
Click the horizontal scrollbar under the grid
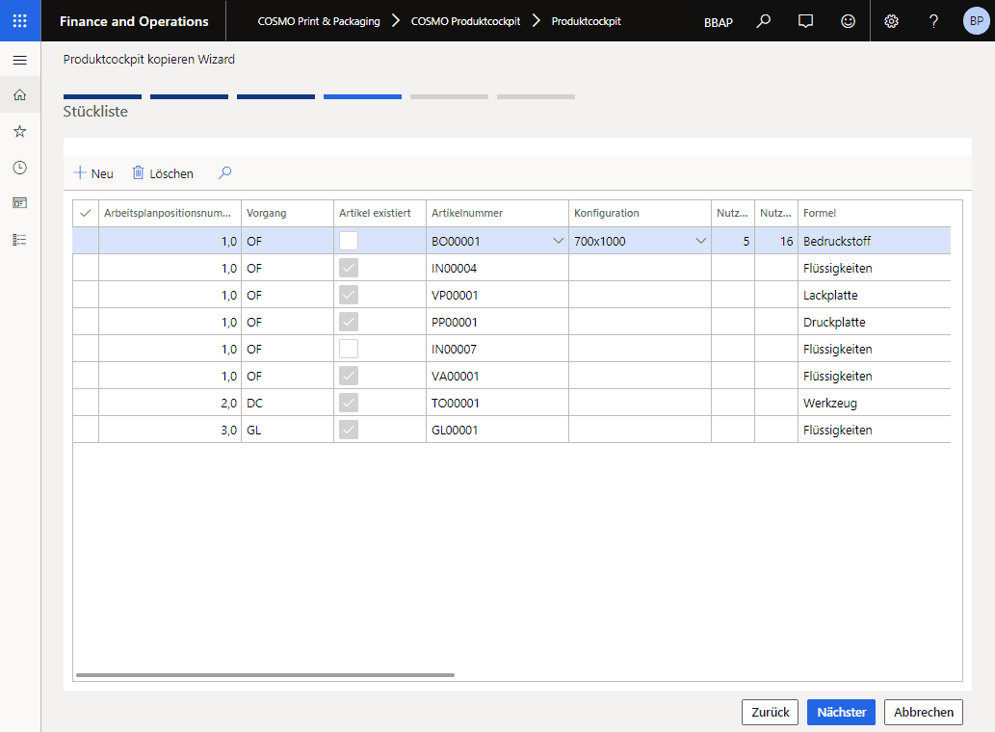click(x=265, y=675)
